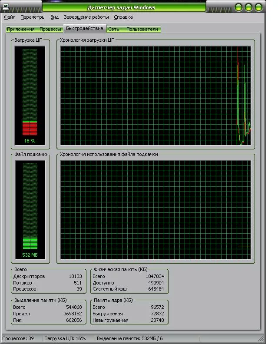278x344 pixels.
Task: Click the Хронология загрузки ЦП label
Action: pyautogui.click(x=87, y=40)
